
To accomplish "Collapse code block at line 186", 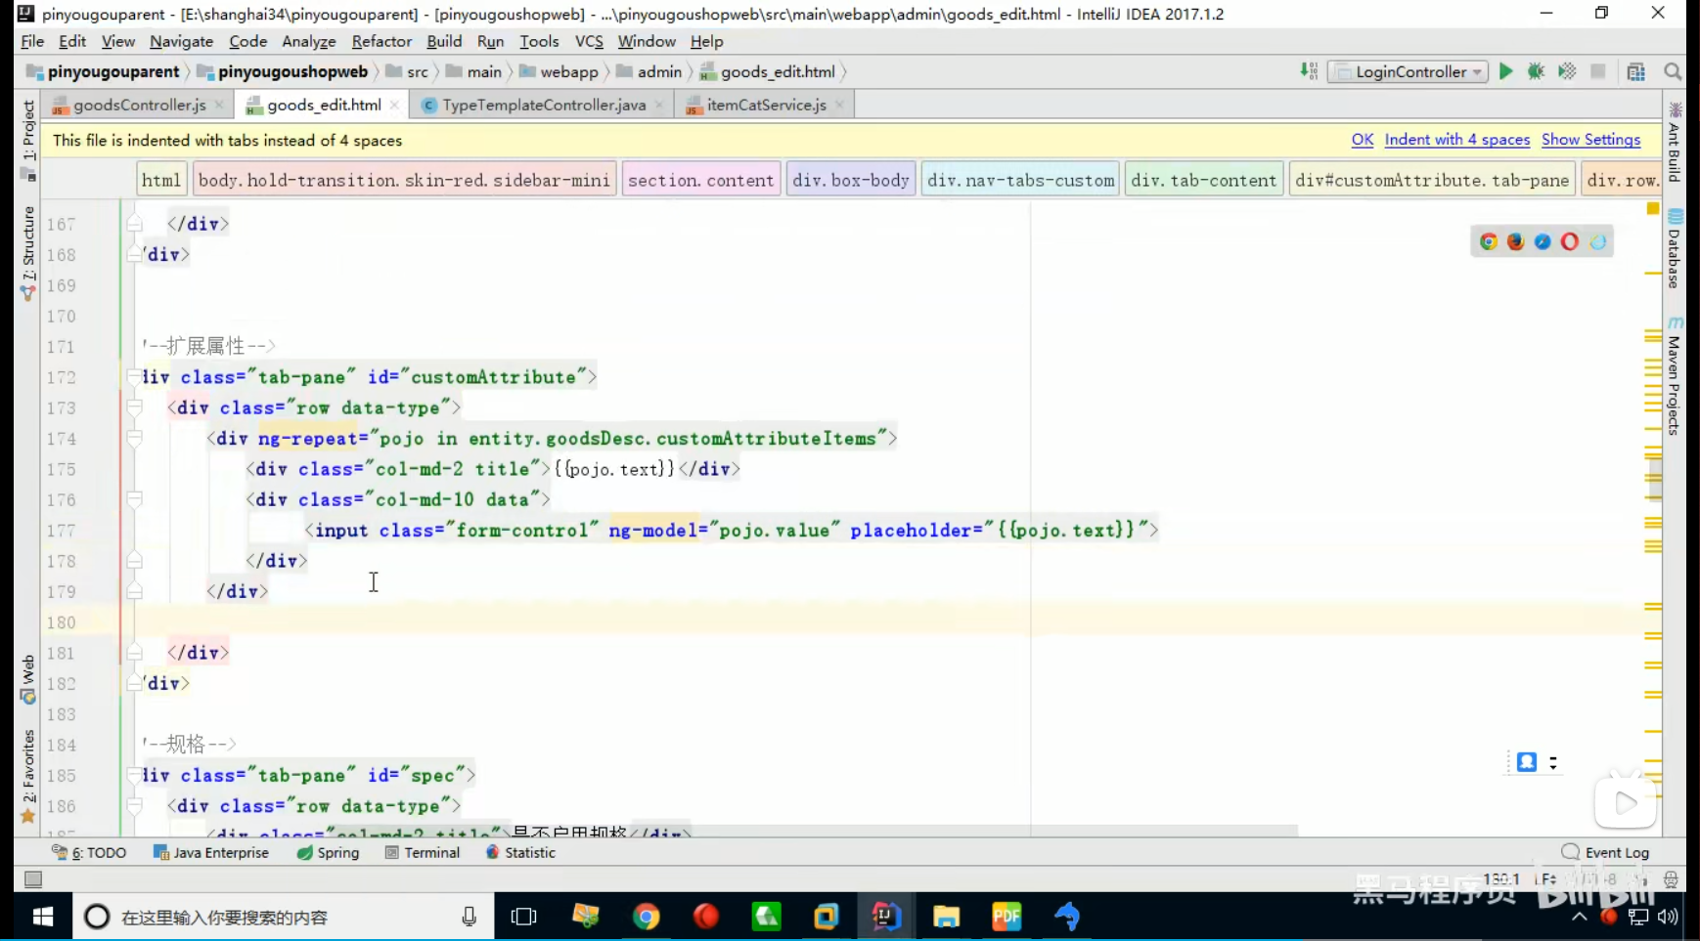I will point(135,806).
